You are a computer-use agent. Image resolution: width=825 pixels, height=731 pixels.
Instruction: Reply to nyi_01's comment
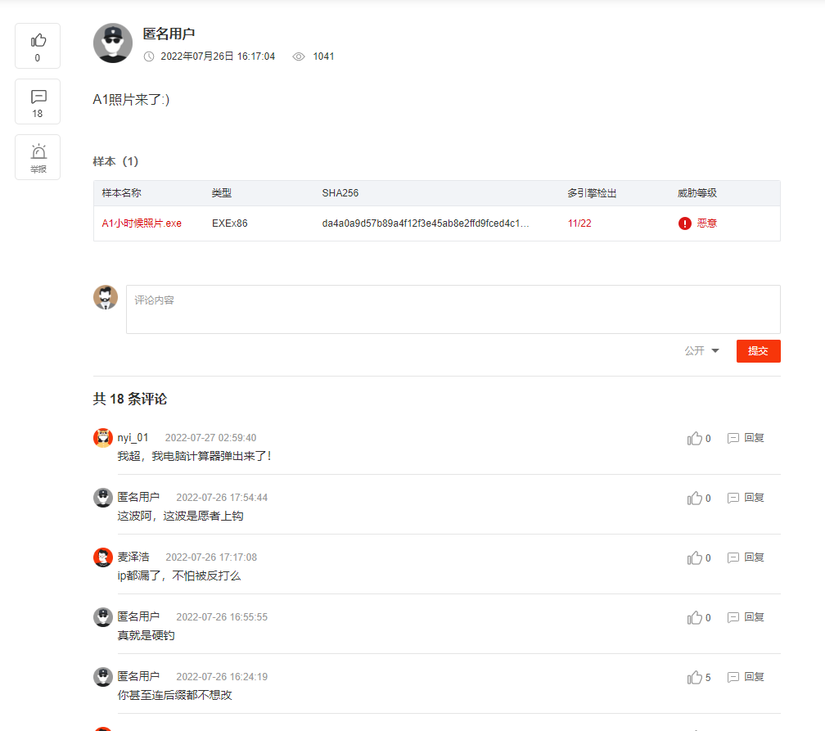click(x=746, y=438)
